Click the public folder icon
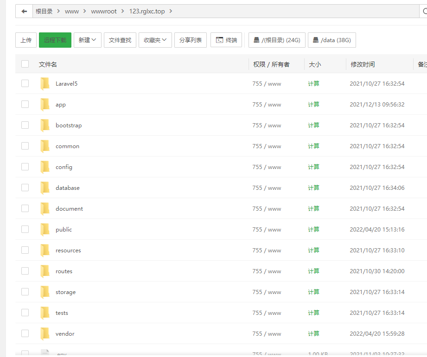 pyautogui.click(x=45, y=230)
